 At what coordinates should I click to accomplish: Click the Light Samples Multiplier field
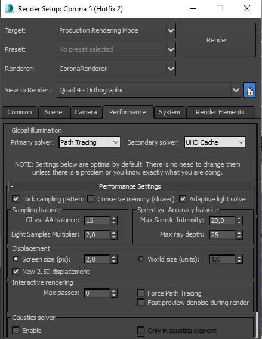tap(97, 235)
